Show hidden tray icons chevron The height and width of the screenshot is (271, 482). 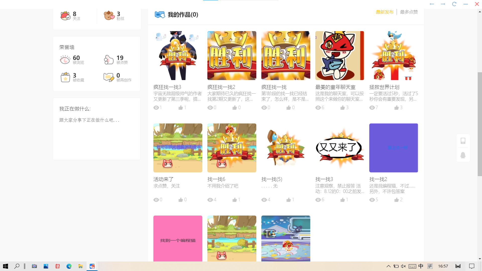click(389, 266)
